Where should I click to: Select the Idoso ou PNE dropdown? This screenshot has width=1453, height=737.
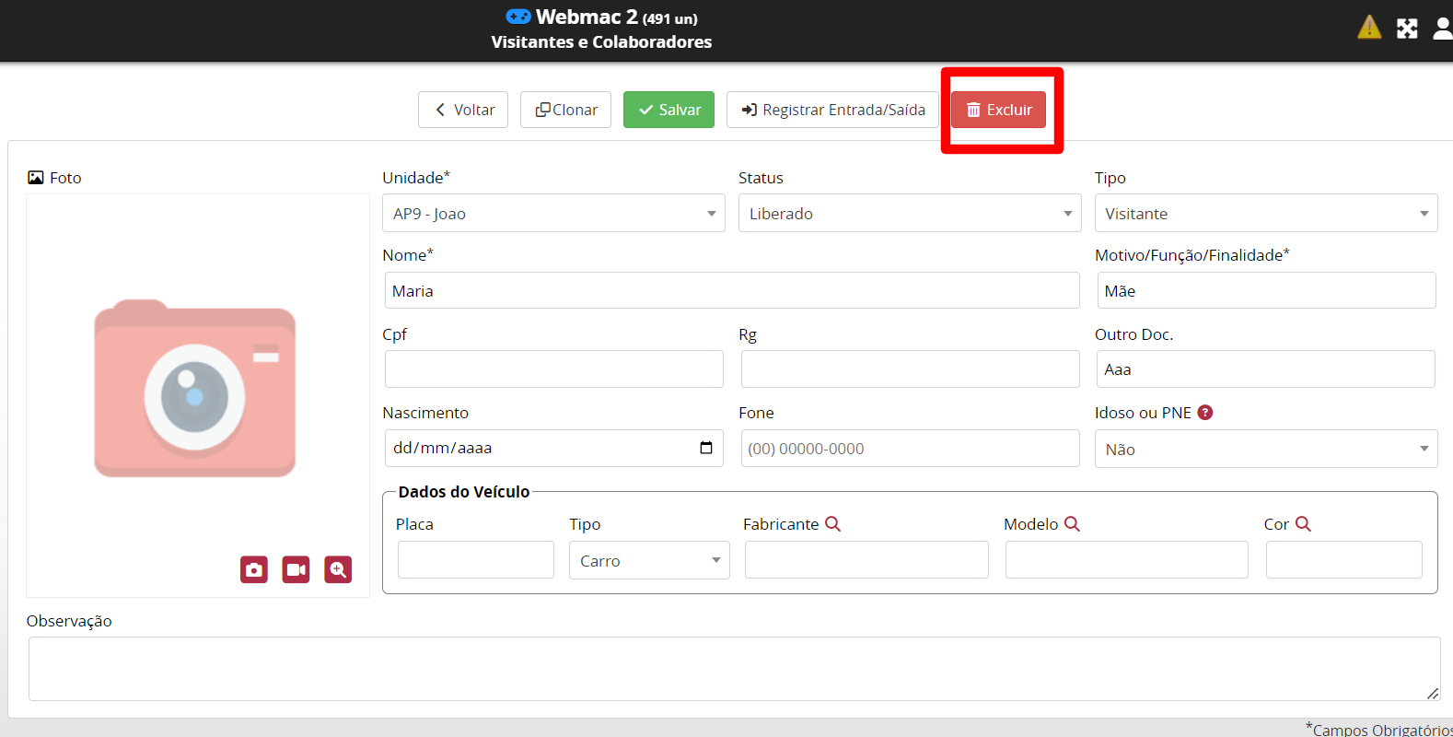(x=1265, y=450)
